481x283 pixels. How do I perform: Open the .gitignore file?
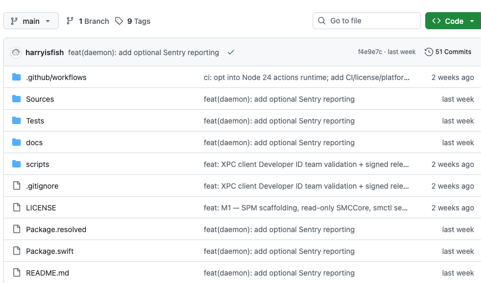pos(42,186)
